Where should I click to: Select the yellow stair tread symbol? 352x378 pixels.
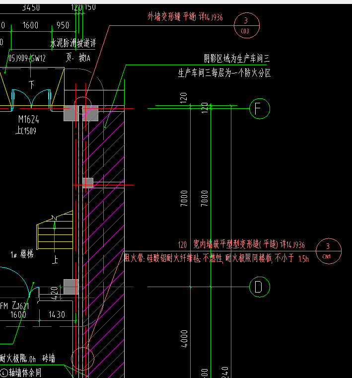pyautogui.click(x=55, y=230)
